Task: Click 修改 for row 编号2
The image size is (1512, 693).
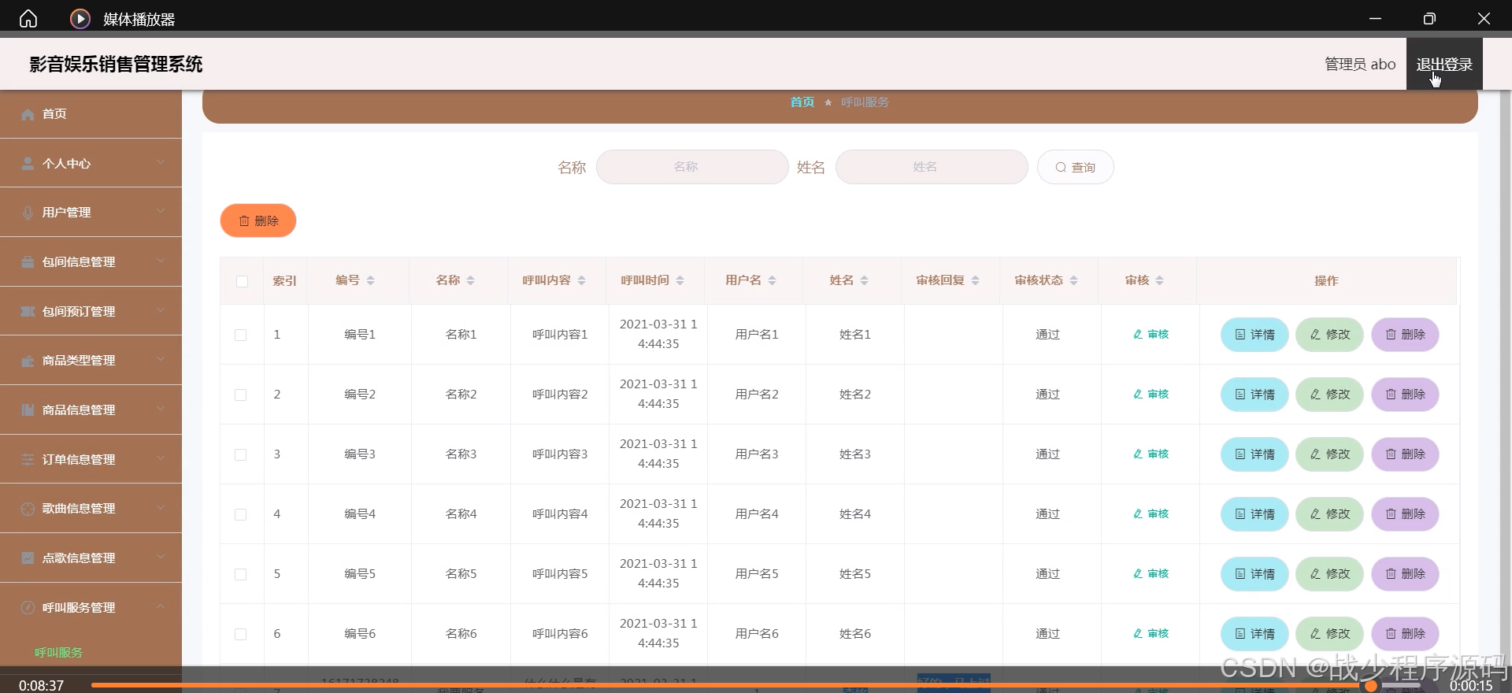Action: pyautogui.click(x=1329, y=395)
